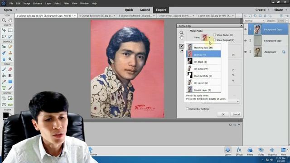Open the Normal blend mode dropdown
The width and height of the screenshot is (290, 163).
[254, 21]
